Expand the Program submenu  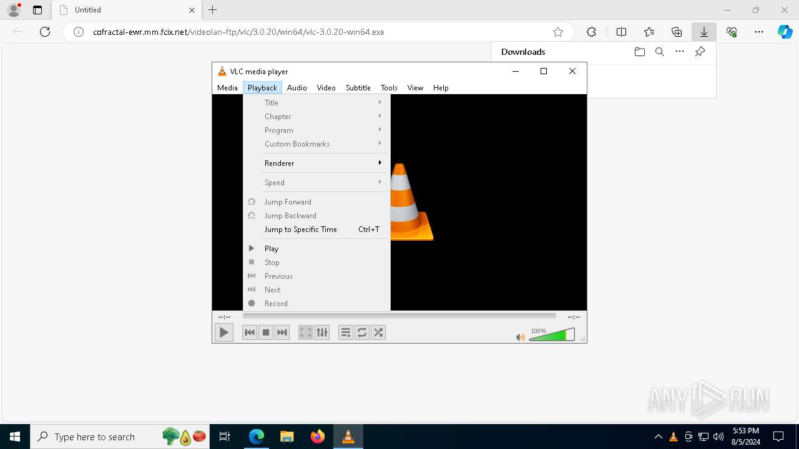coord(316,130)
